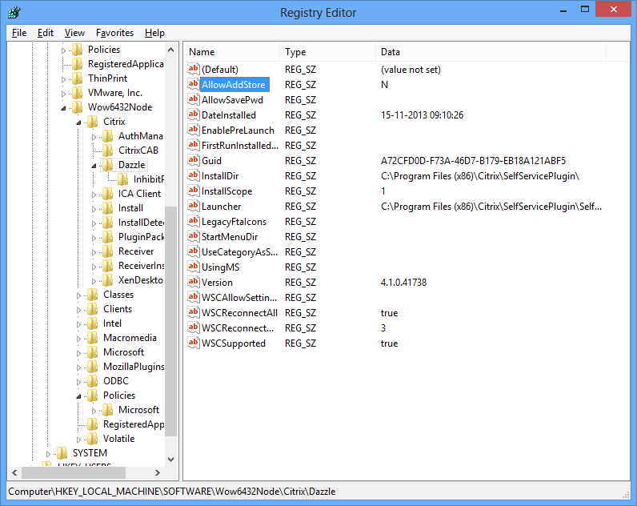Click tree pane scroll down arrow
Screen dimensions: 637x506
pyautogui.click(x=171, y=460)
